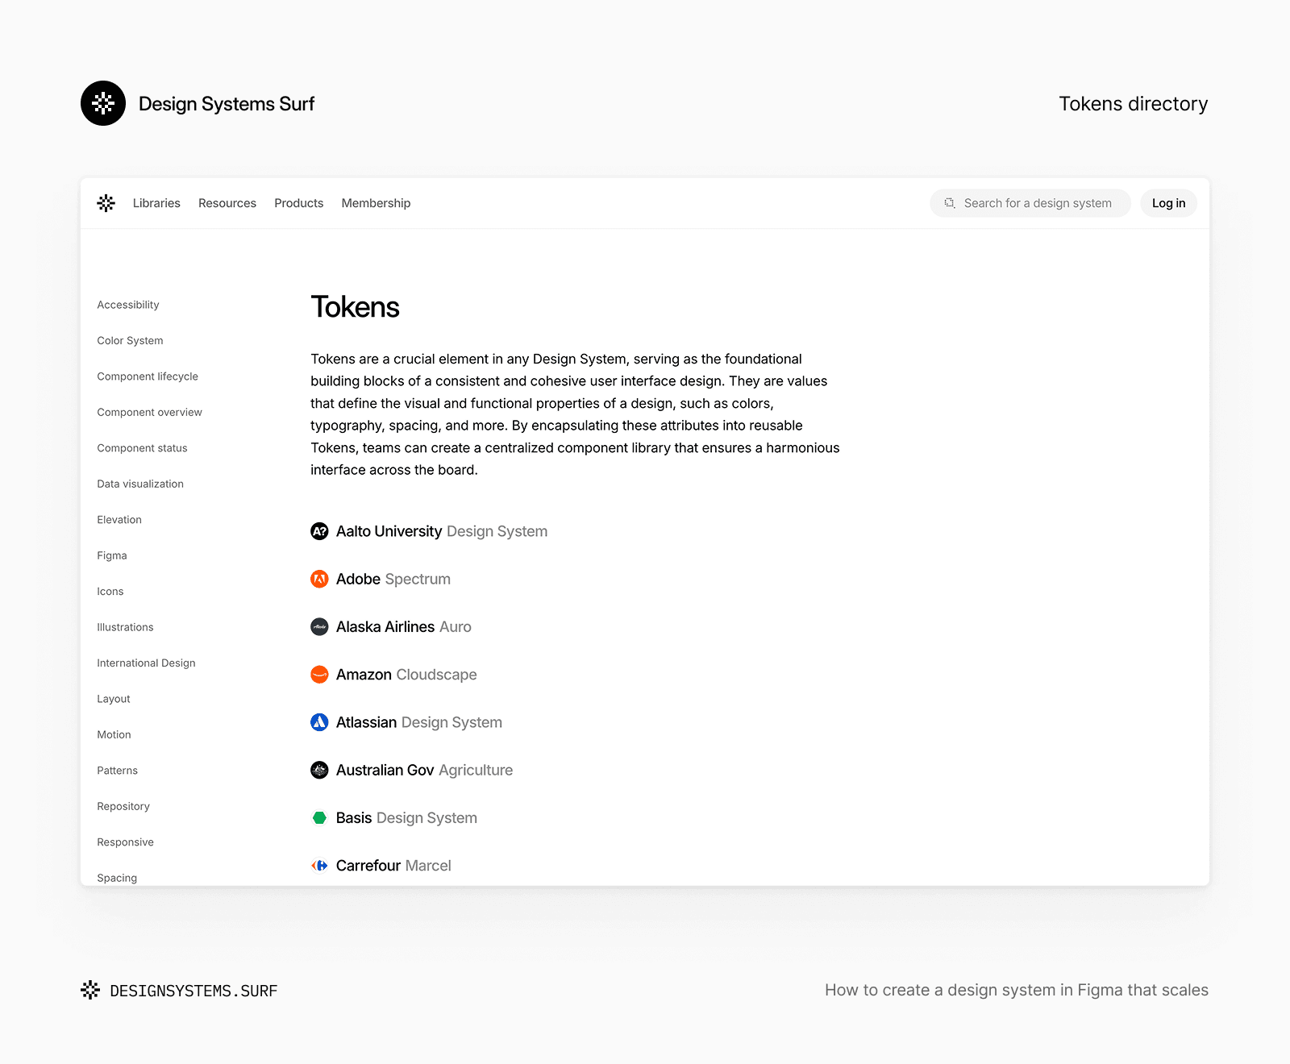Image resolution: width=1290 pixels, height=1064 pixels.
Task: Select Motion in the sidebar
Action: (x=114, y=734)
